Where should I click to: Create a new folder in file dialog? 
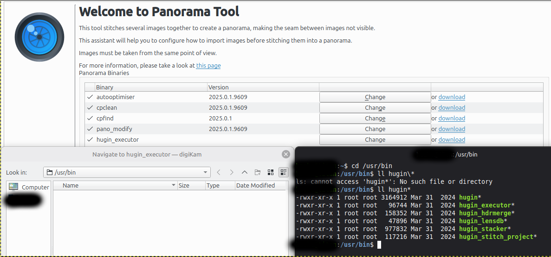[x=258, y=173]
